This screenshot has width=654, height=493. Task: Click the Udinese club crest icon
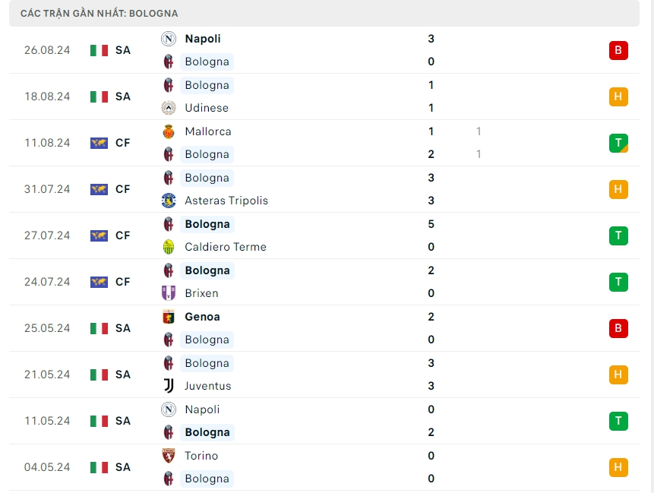169,108
